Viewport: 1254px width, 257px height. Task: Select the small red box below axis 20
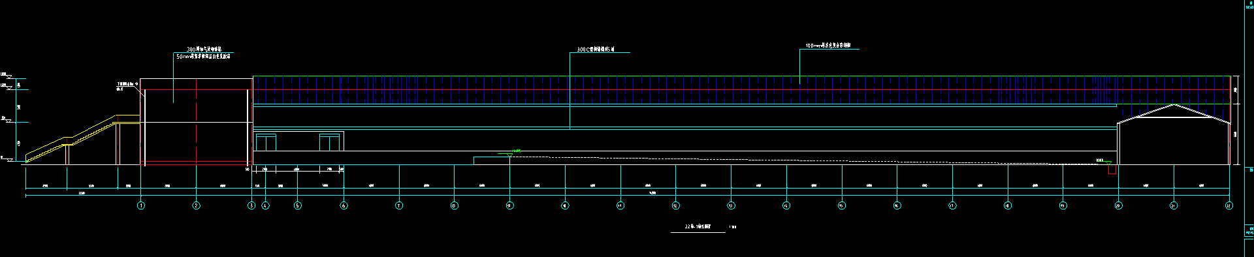point(1112,170)
